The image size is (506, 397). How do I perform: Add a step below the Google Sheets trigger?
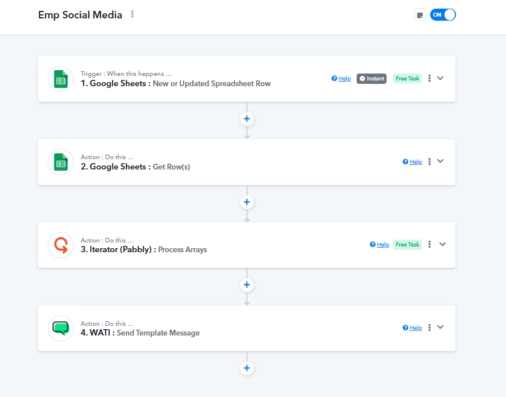(247, 120)
